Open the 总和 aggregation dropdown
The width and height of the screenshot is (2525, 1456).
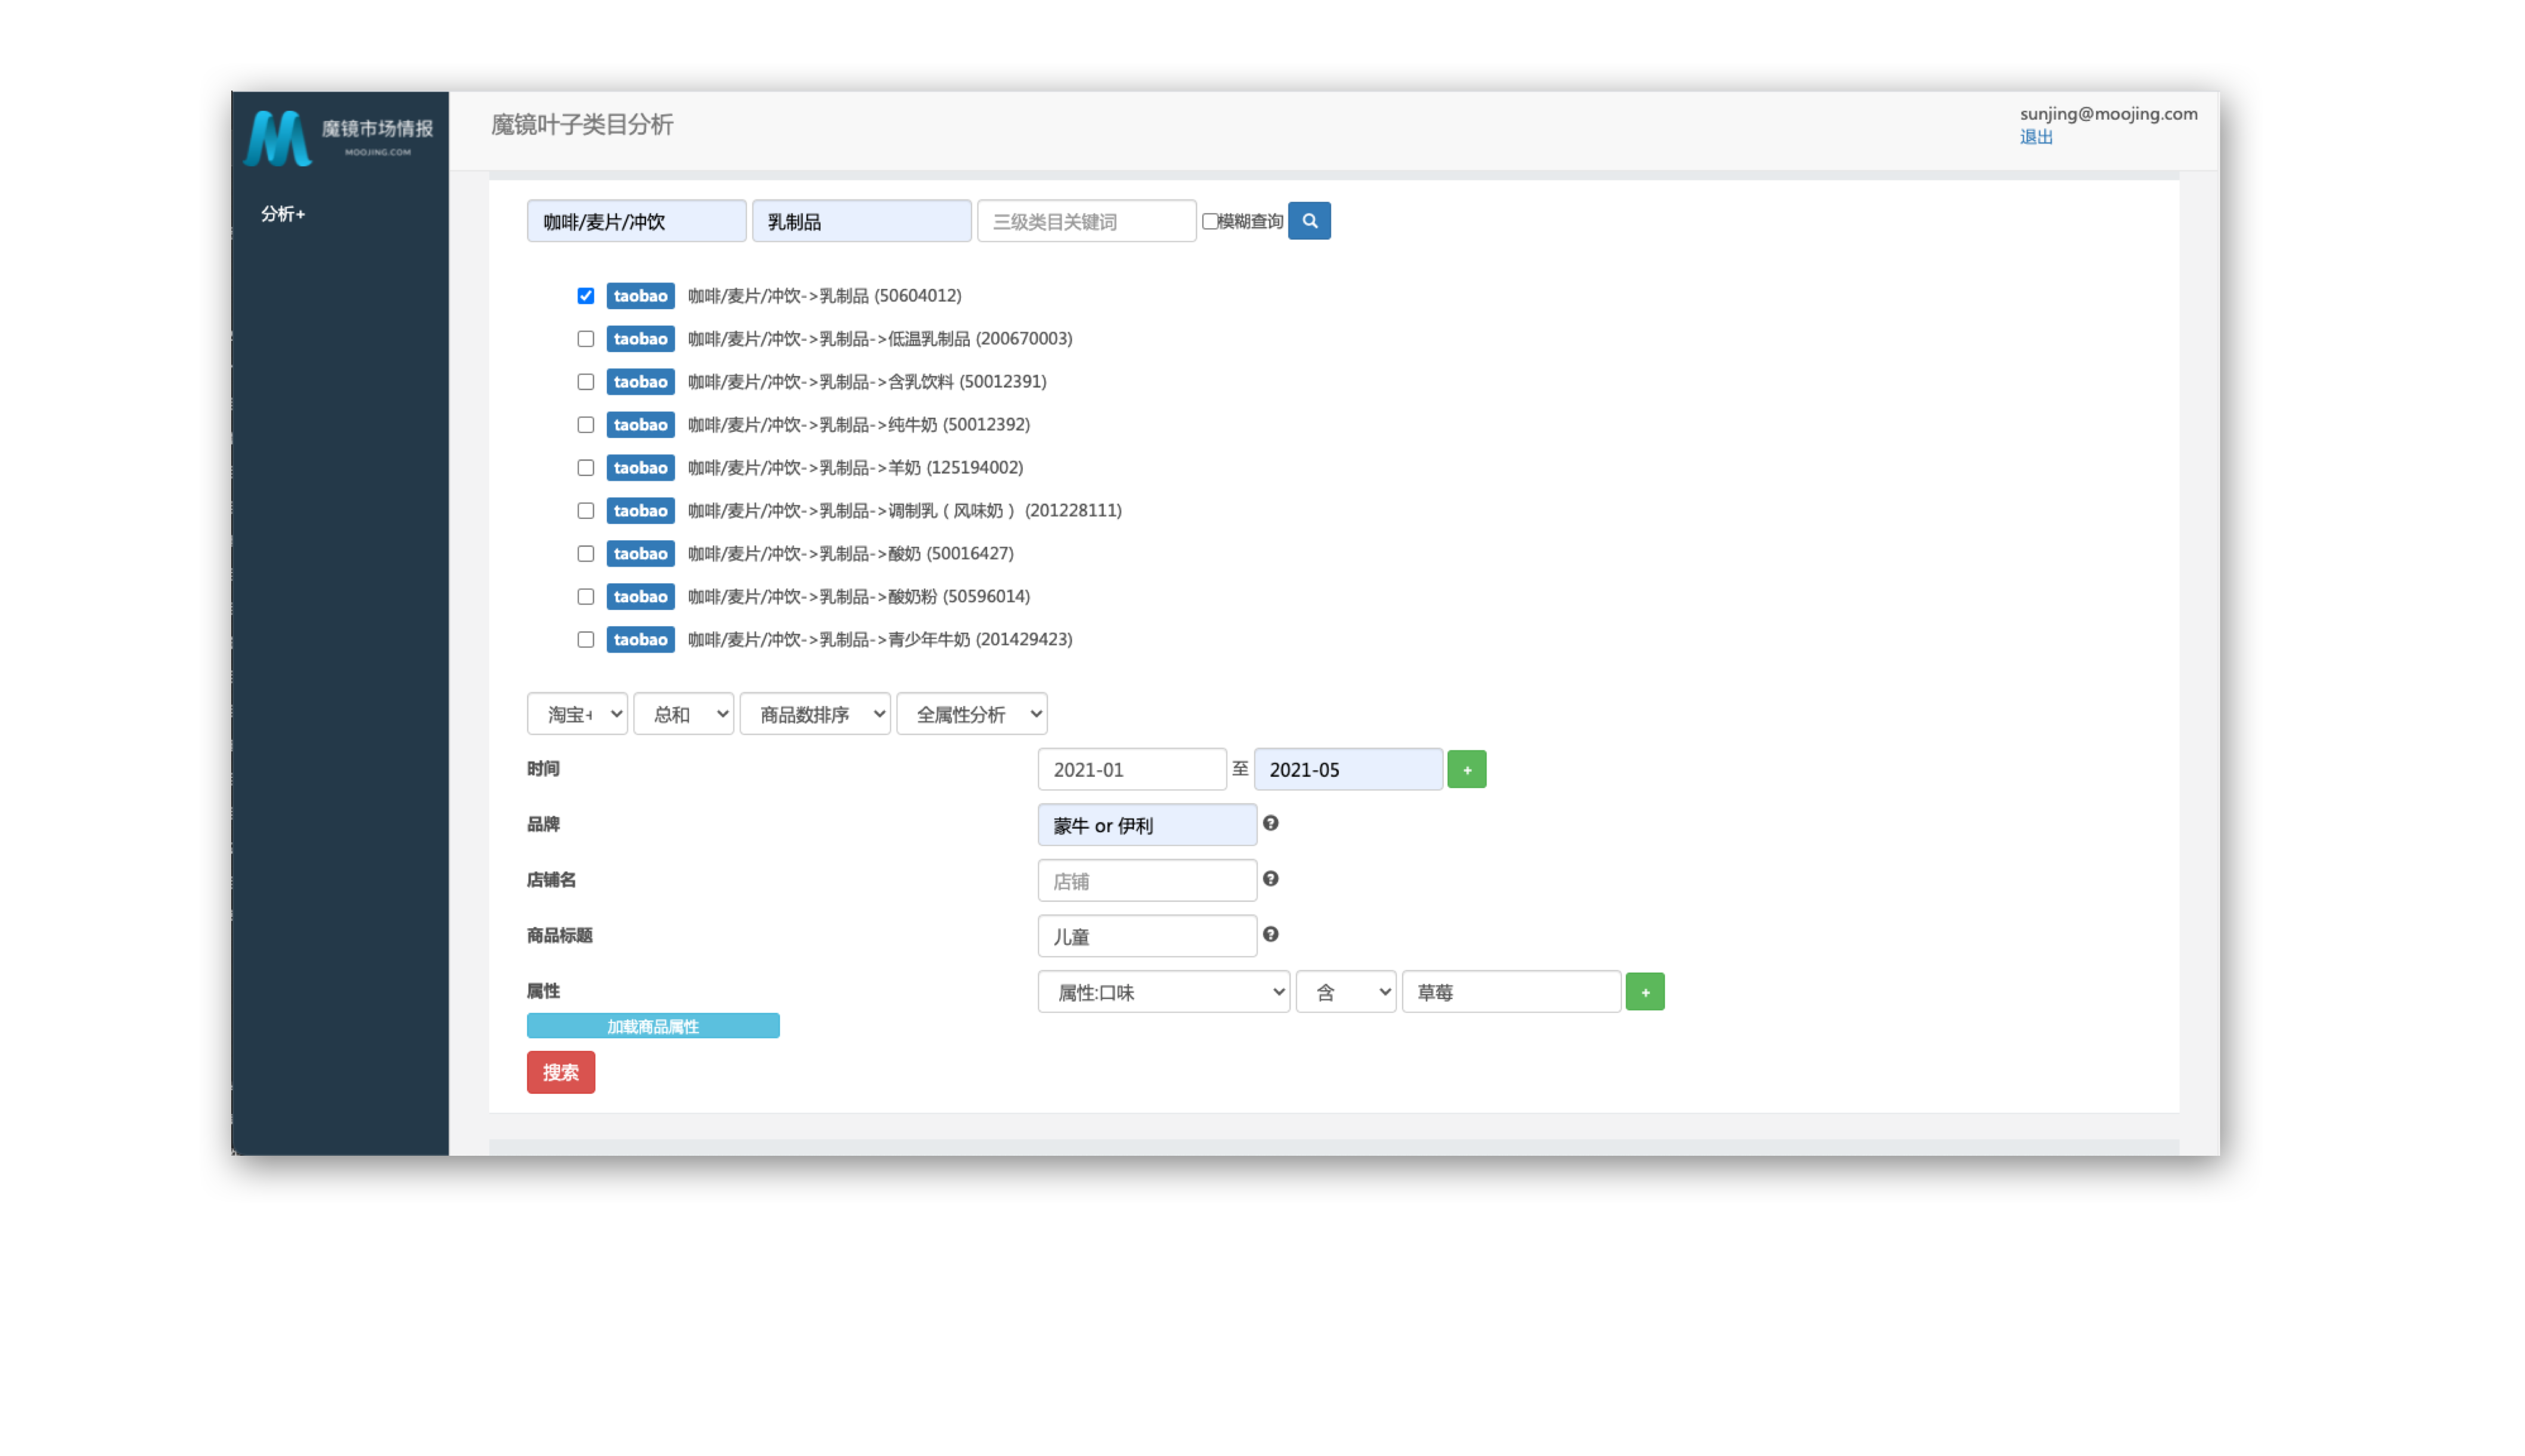pyautogui.click(x=683, y=714)
